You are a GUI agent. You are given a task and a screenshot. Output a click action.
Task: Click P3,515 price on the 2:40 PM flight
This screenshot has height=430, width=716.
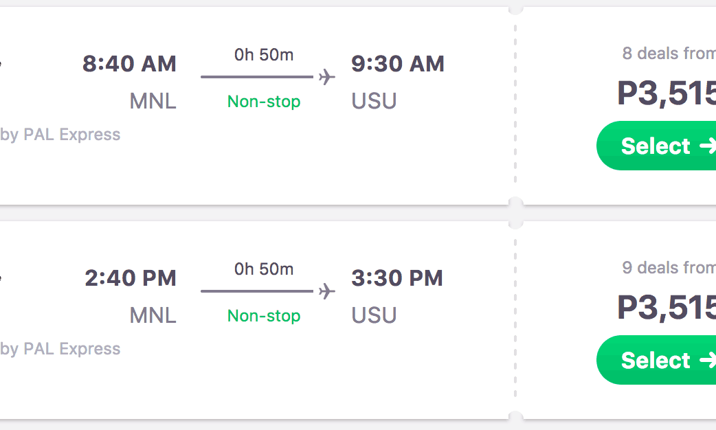click(x=667, y=308)
